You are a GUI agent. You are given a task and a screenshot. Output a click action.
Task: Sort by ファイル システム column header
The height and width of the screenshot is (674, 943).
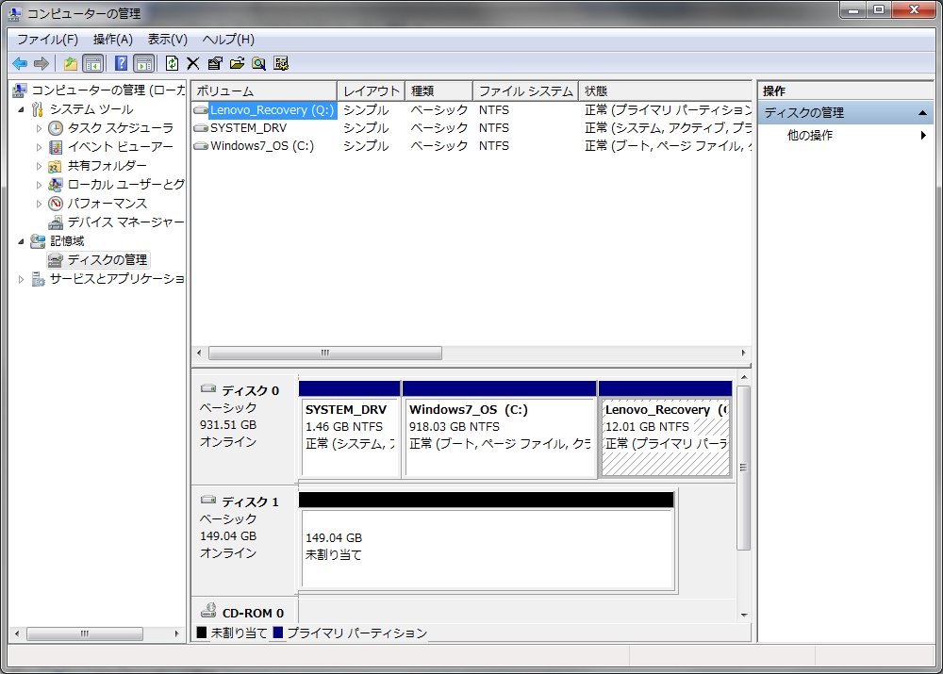(x=525, y=91)
